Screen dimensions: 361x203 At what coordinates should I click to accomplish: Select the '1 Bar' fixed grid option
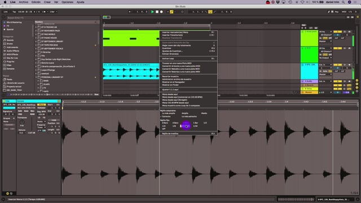tap(196, 123)
